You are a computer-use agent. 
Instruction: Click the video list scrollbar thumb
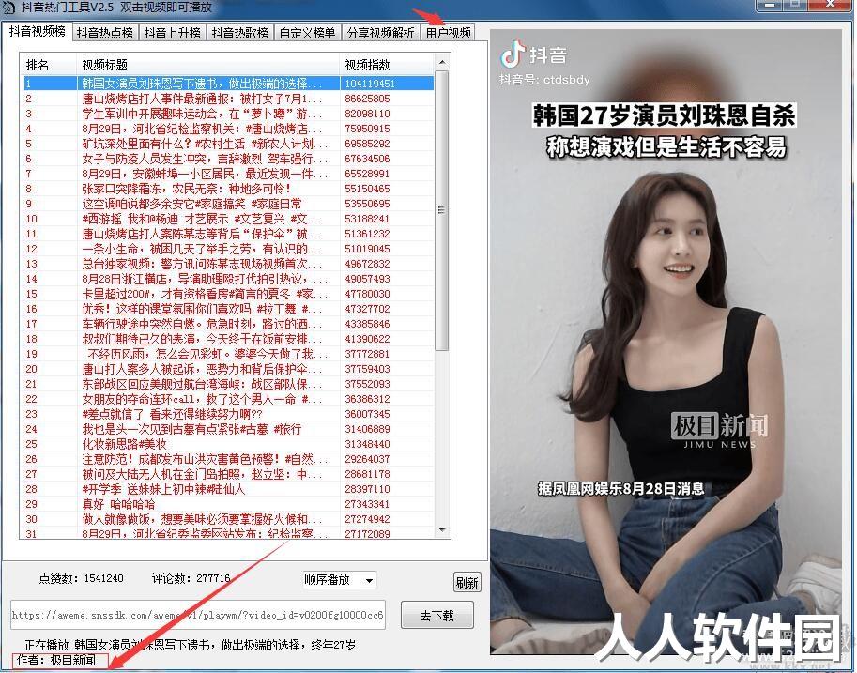point(441,210)
